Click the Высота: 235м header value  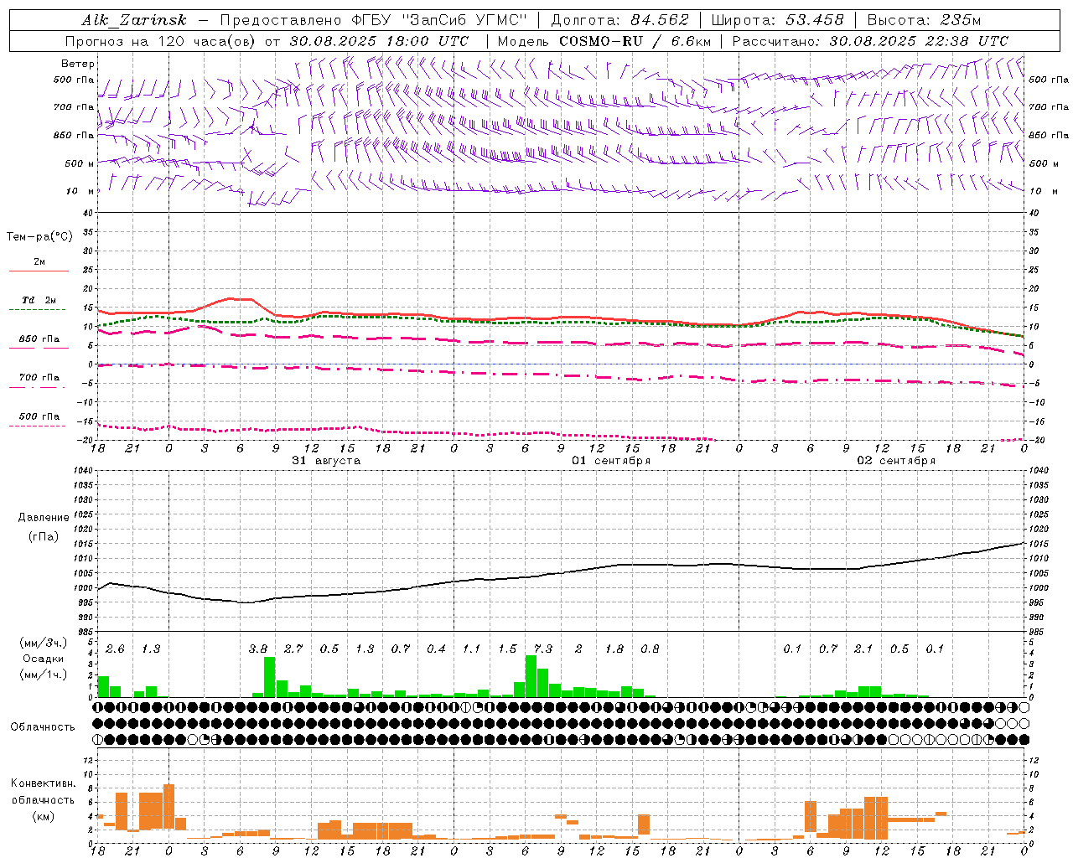click(x=924, y=20)
